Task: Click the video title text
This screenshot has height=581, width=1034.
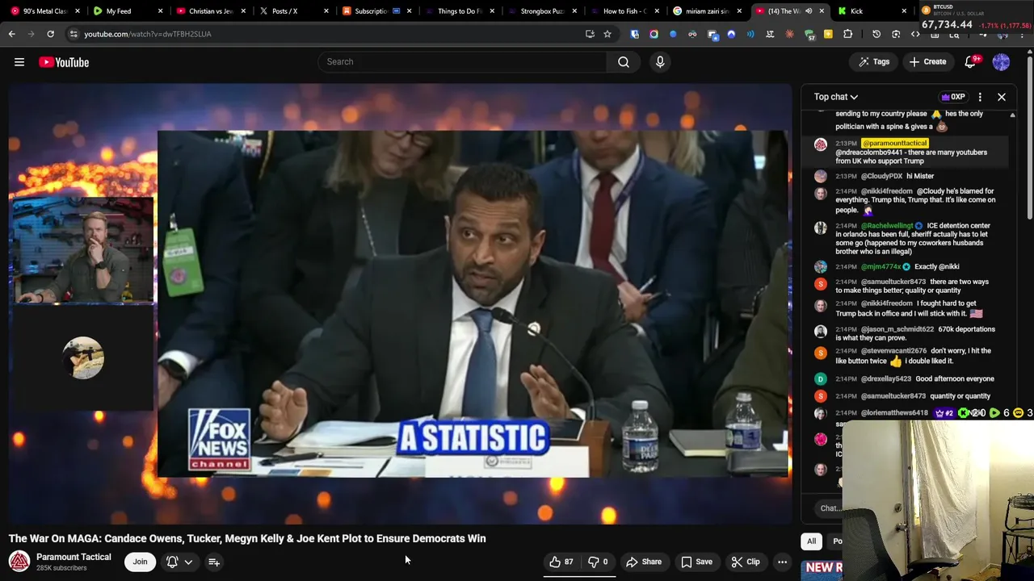Action: coord(247,538)
